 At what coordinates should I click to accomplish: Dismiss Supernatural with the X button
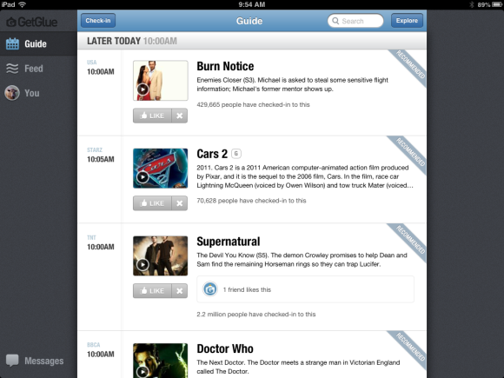(x=180, y=291)
